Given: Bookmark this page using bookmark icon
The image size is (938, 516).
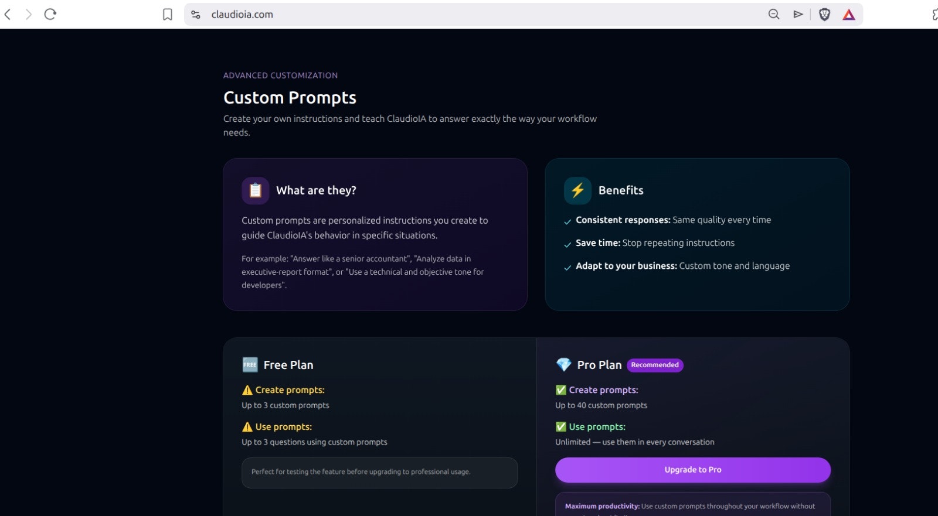Looking at the screenshot, I should click(x=168, y=15).
